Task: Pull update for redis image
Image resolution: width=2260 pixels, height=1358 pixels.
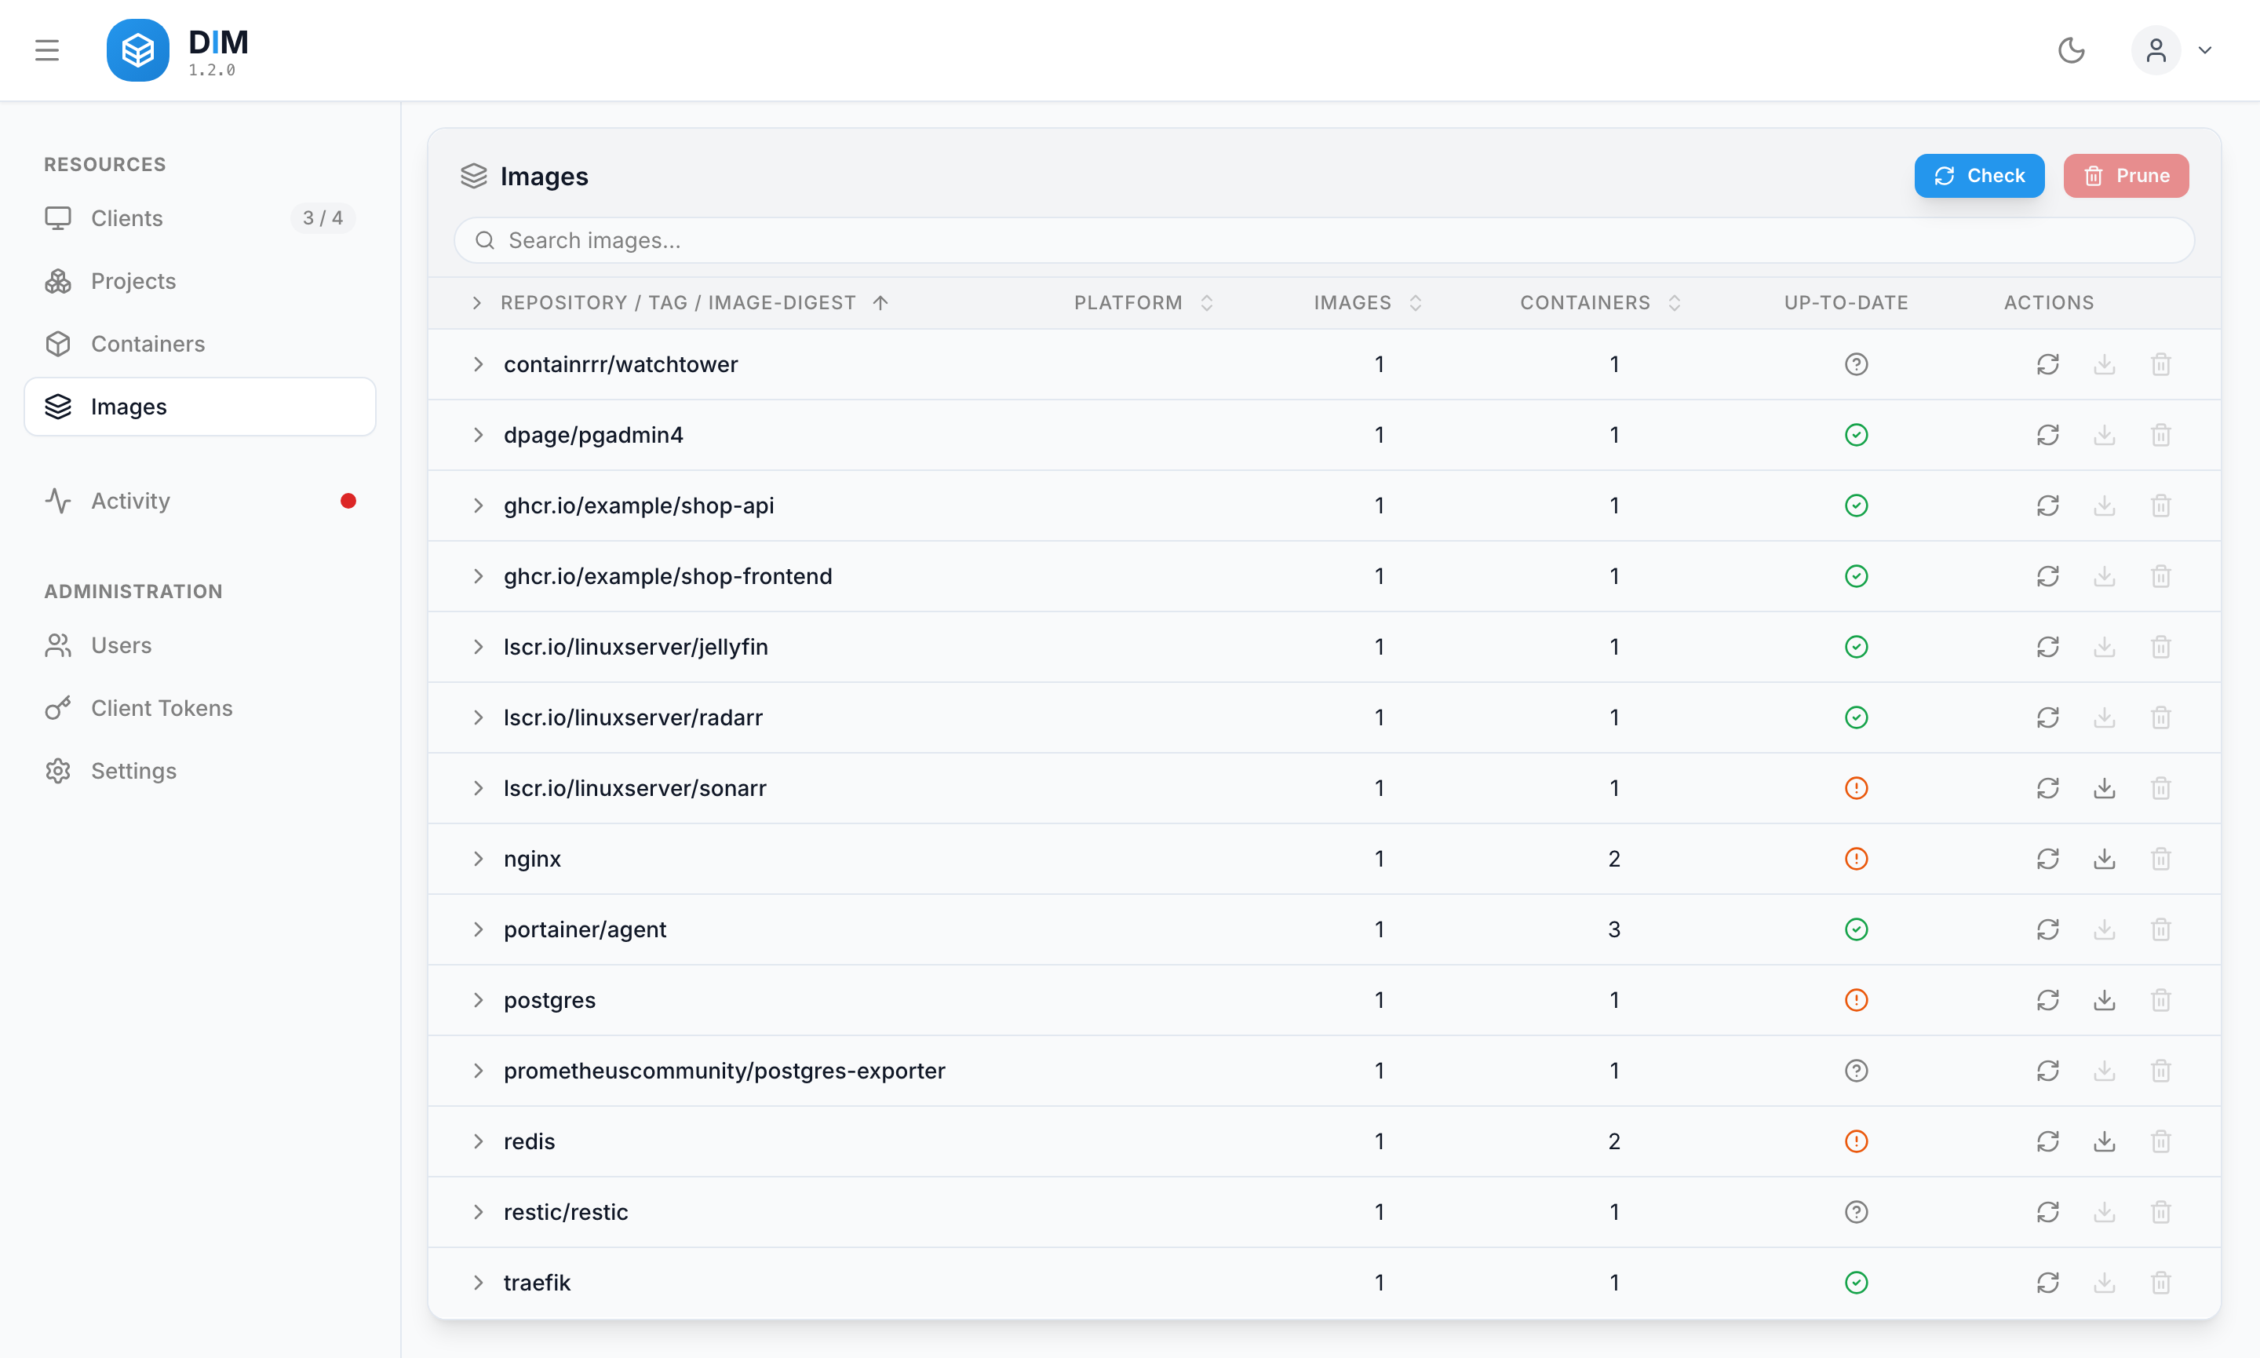Action: (x=2105, y=1141)
